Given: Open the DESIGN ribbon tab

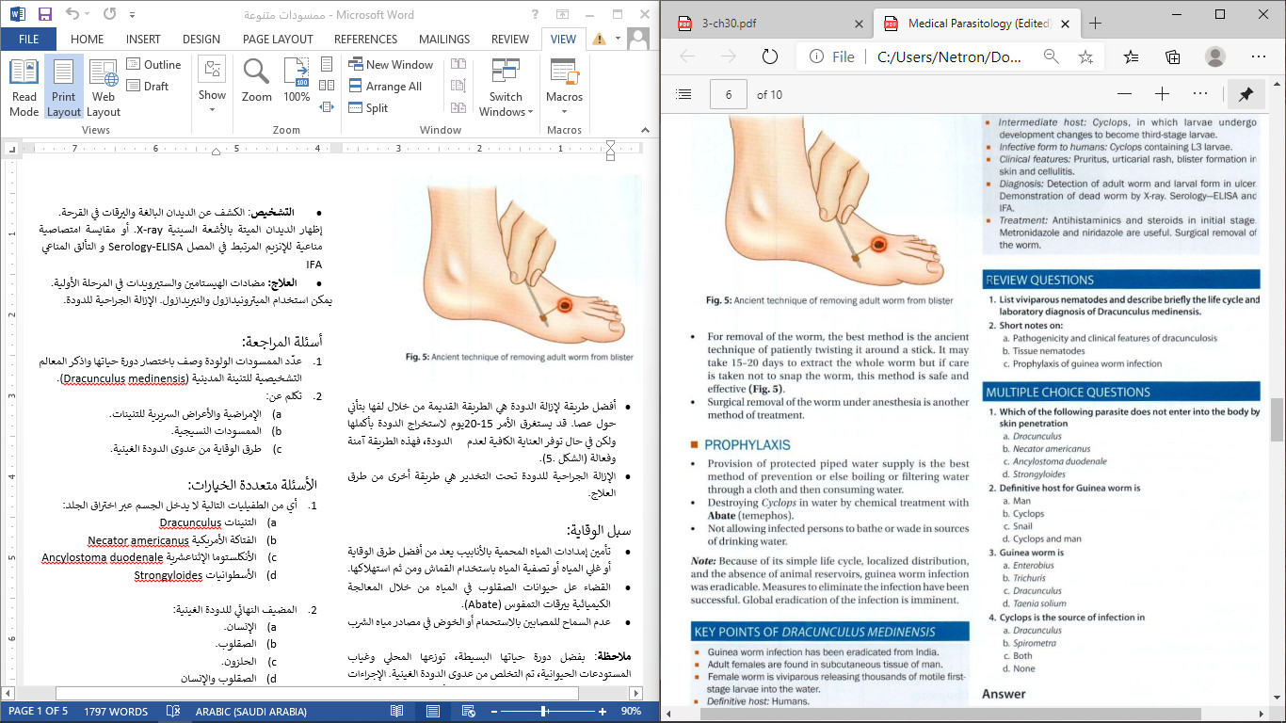Looking at the screenshot, I should (x=201, y=40).
